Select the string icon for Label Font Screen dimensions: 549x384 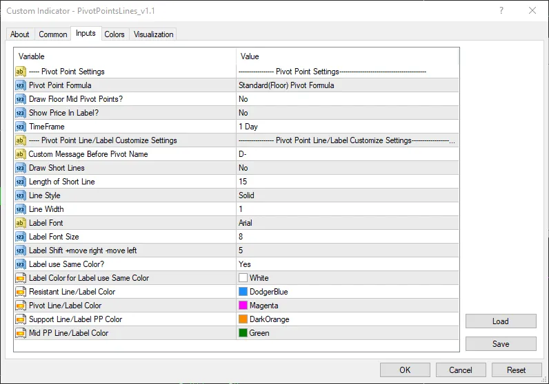pos(20,223)
